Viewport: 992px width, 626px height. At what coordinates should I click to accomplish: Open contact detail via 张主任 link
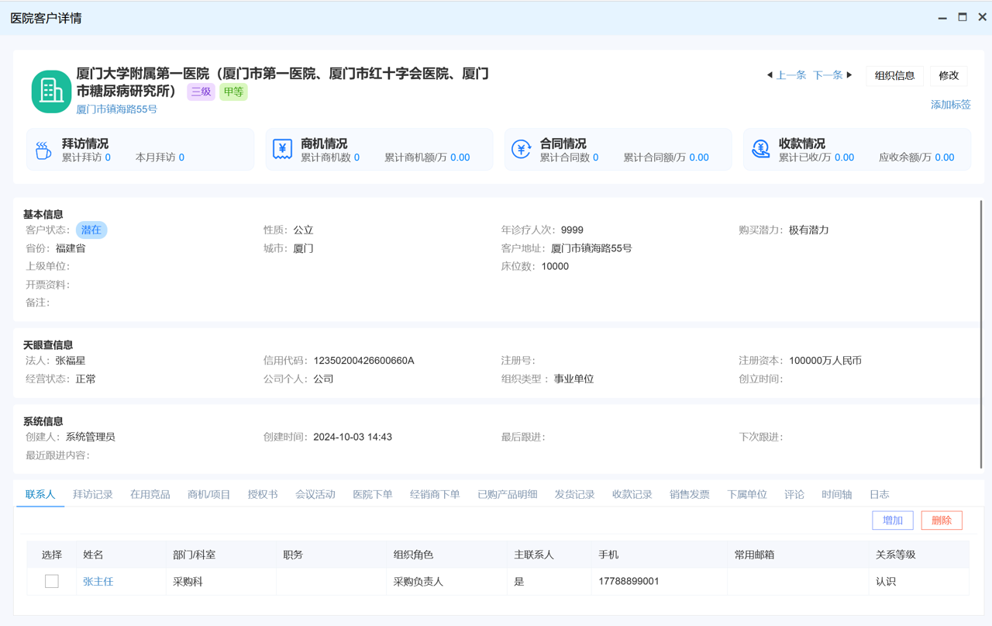(98, 580)
